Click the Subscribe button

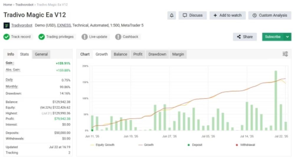point(273,37)
